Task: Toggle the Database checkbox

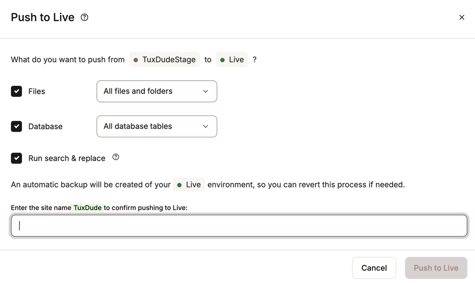Action: 17,126
